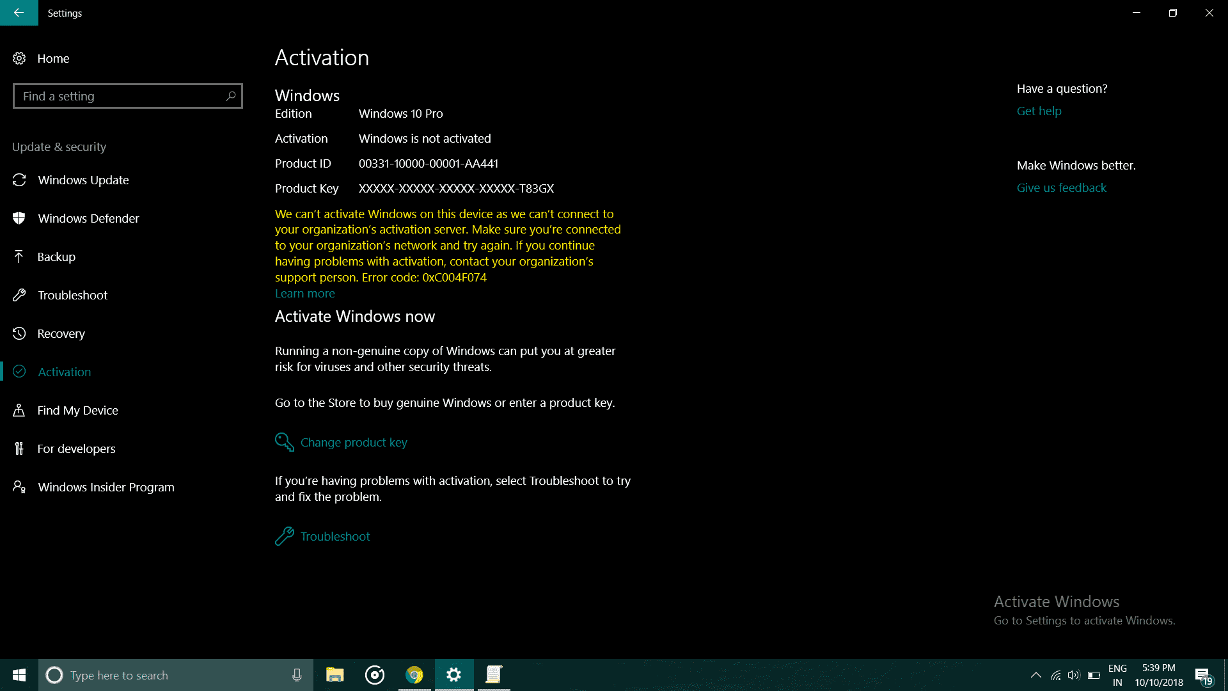Click the Activation checkmark circle icon

(x=19, y=372)
